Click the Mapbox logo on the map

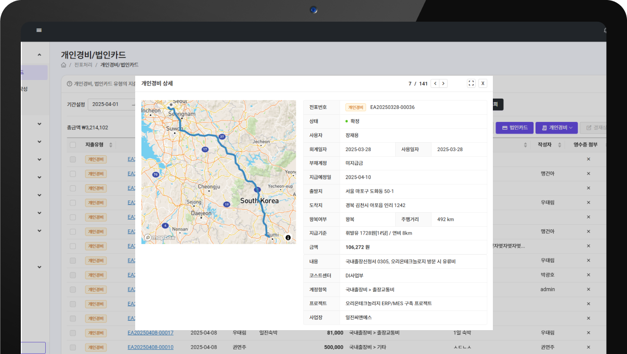(160, 238)
